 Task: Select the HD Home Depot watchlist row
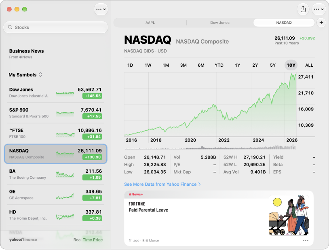point(56,215)
